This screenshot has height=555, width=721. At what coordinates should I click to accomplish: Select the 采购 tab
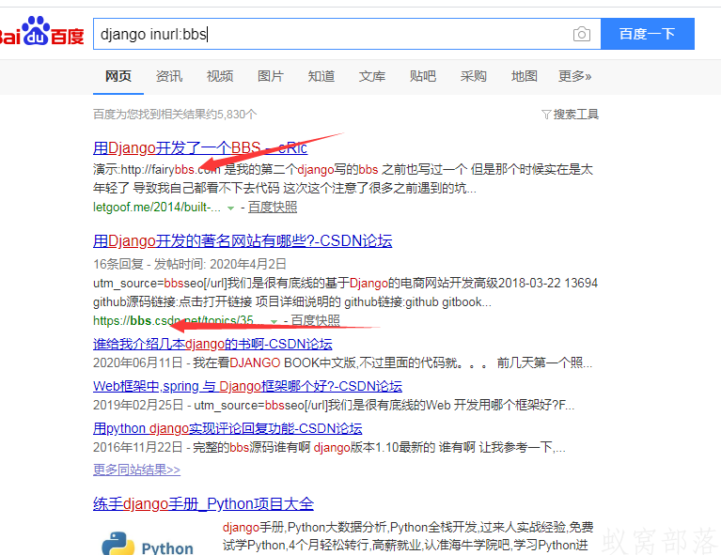[473, 76]
